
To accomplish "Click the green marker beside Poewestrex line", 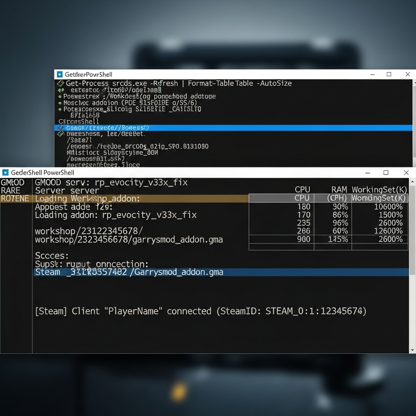I will coord(60,96).
